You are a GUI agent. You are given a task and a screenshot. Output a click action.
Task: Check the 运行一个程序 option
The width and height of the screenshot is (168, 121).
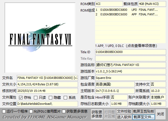pyautogui.click(x=4, y=111)
